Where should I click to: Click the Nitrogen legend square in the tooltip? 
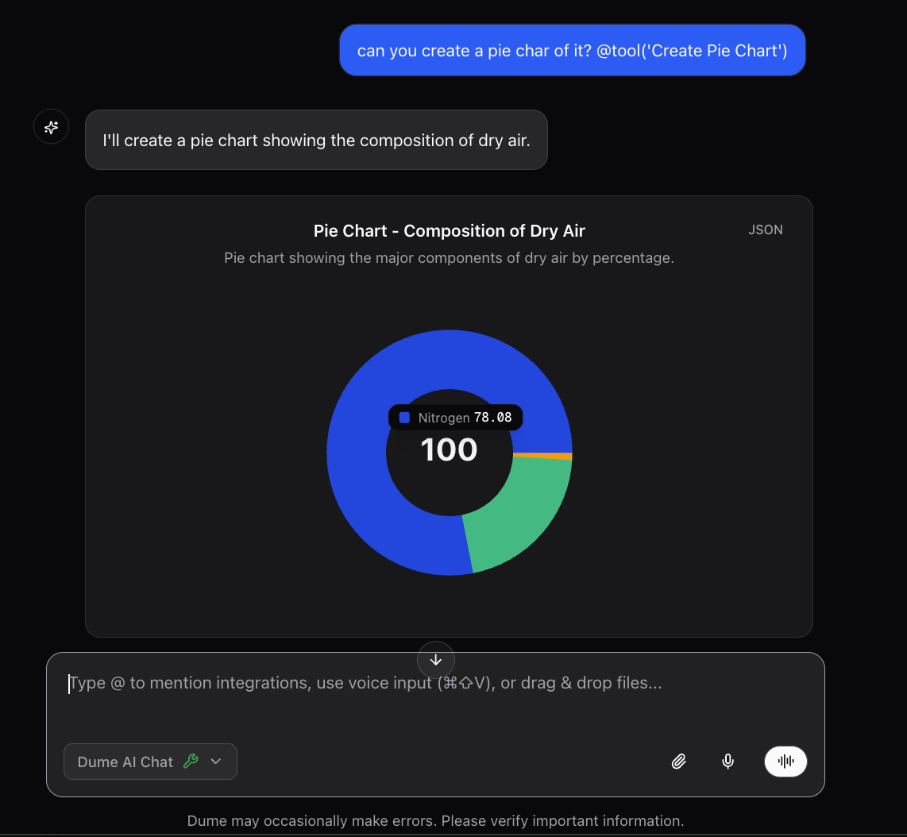tap(404, 417)
